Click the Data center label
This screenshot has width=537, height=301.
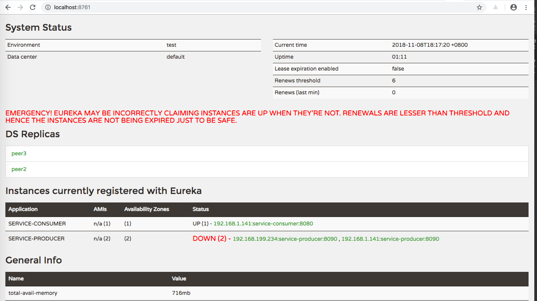[22, 57]
